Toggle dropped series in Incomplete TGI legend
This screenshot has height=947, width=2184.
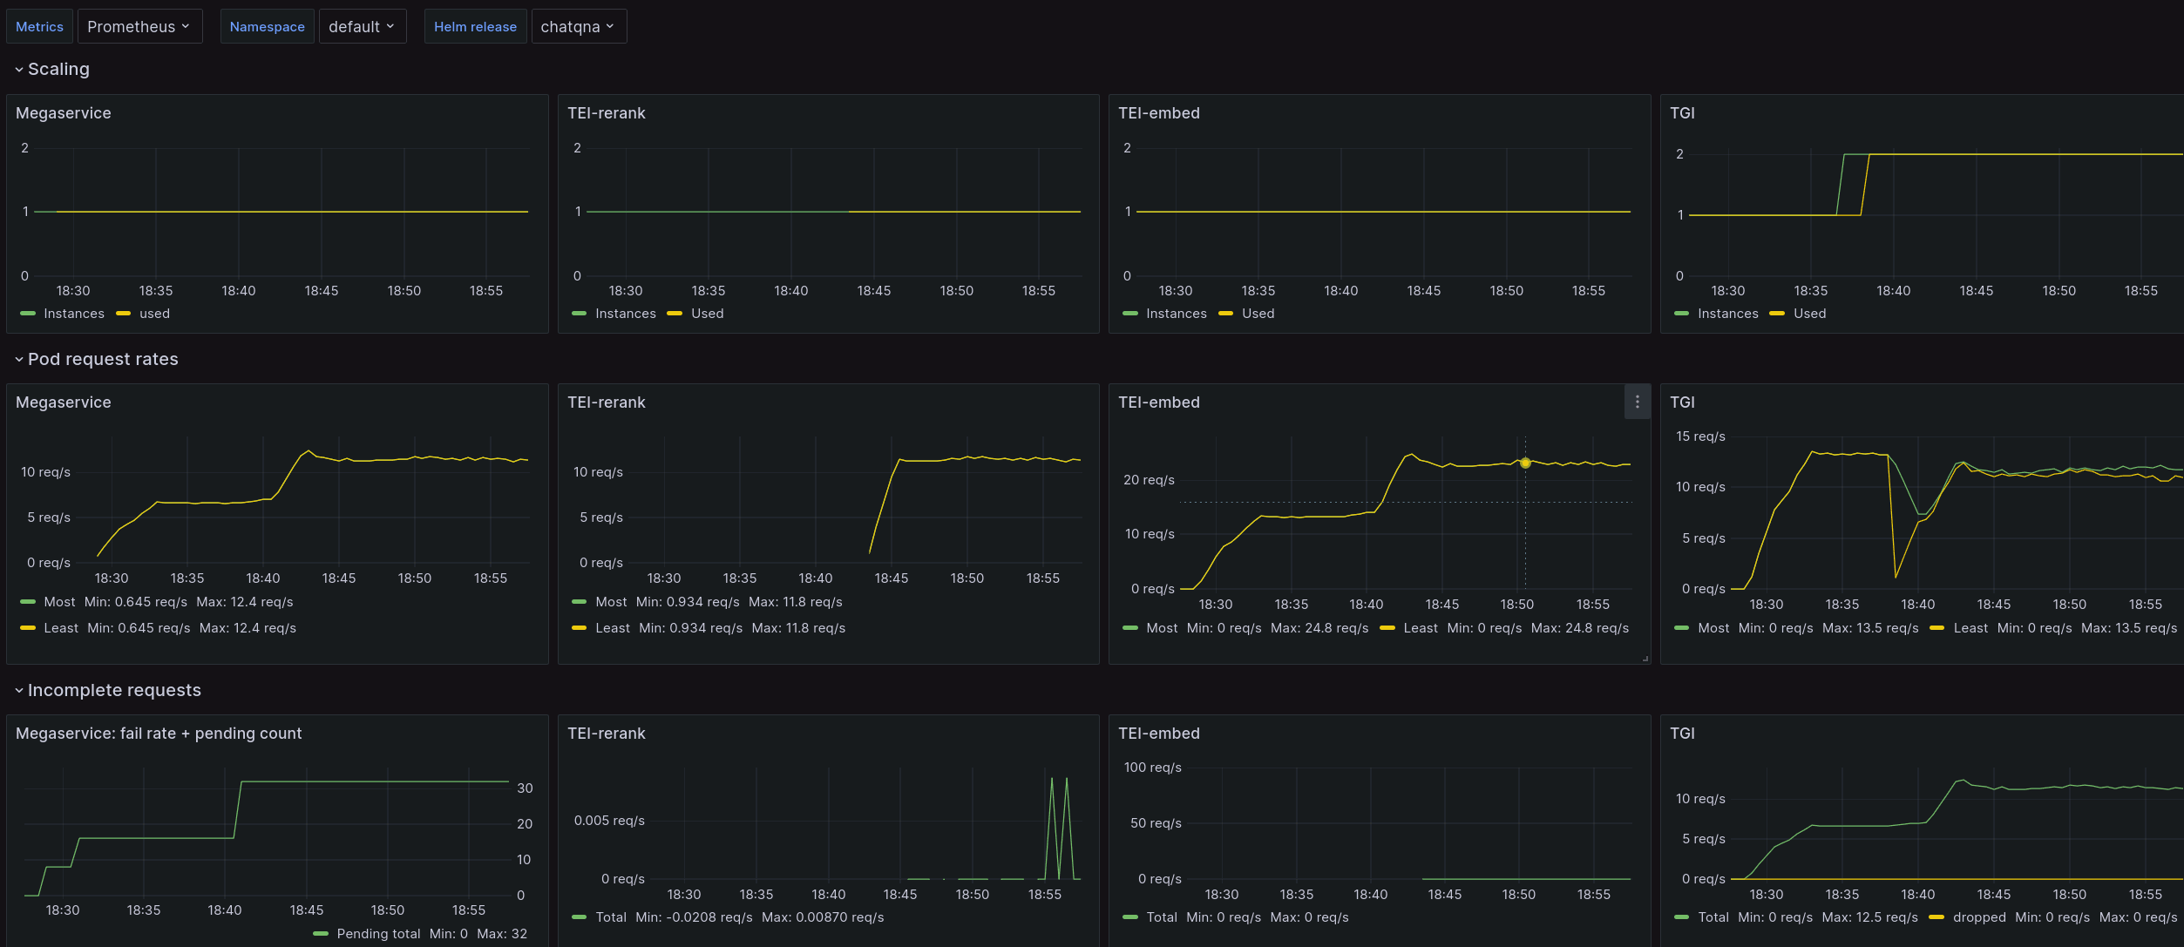[x=1979, y=917]
